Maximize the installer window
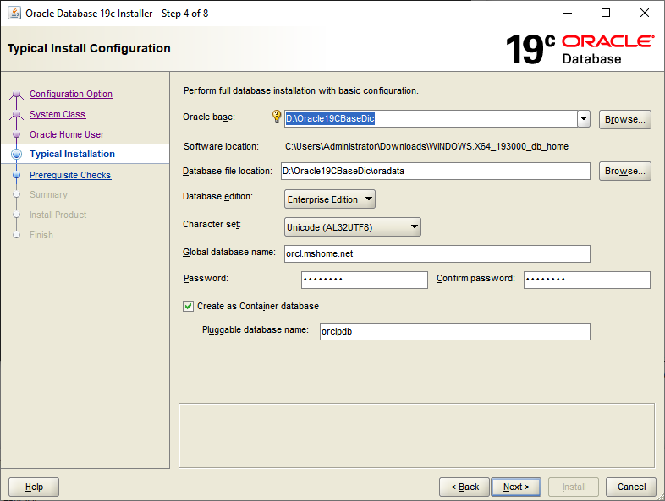665x501 pixels. (606, 14)
